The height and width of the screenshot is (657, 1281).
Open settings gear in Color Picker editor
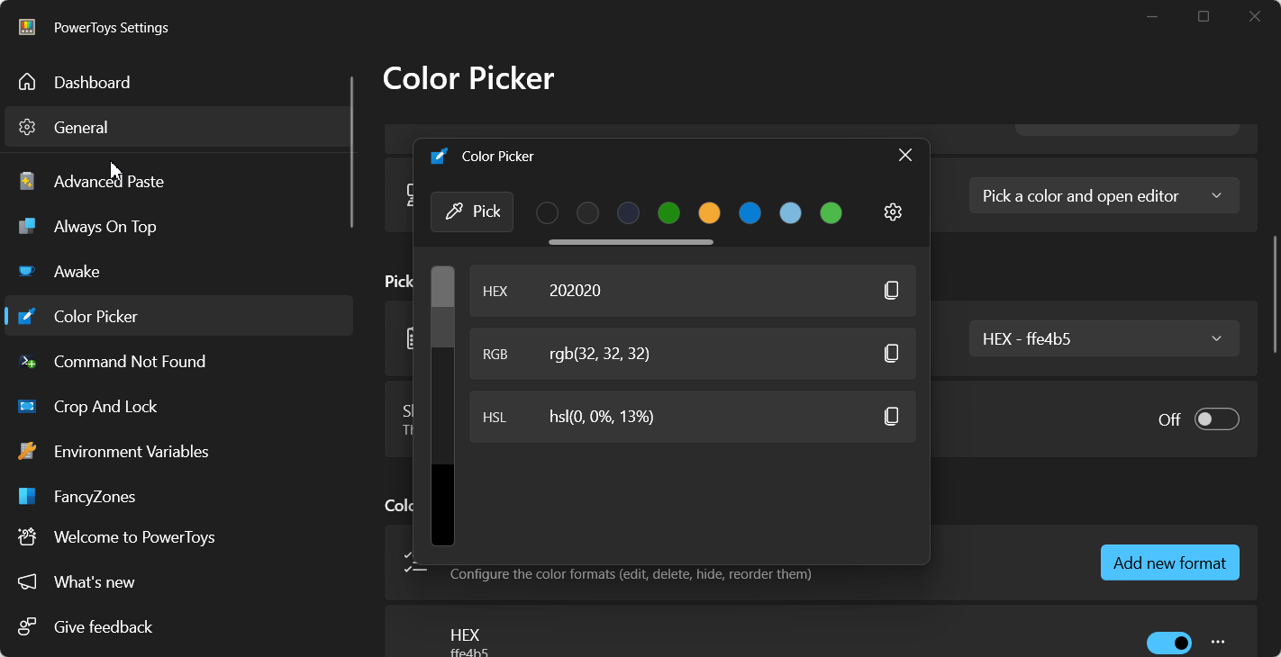click(x=893, y=211)
